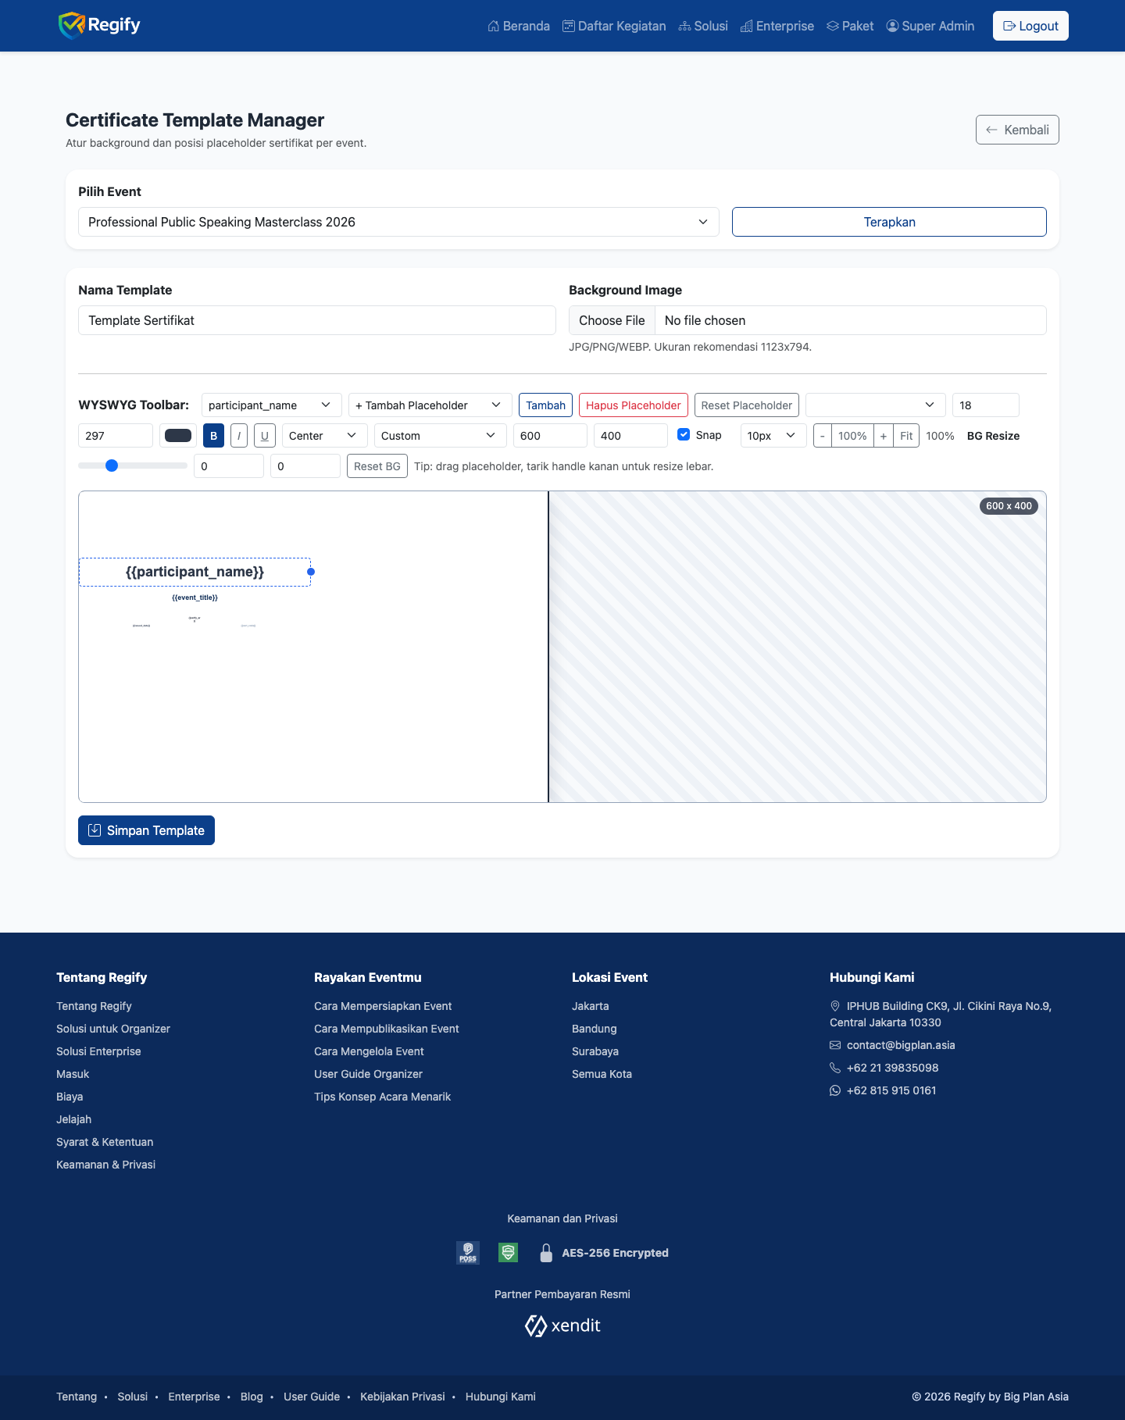This screenshot has width=1125, height=1420.
Task: Click the 100% zoom value field
Action: [852, 436]
